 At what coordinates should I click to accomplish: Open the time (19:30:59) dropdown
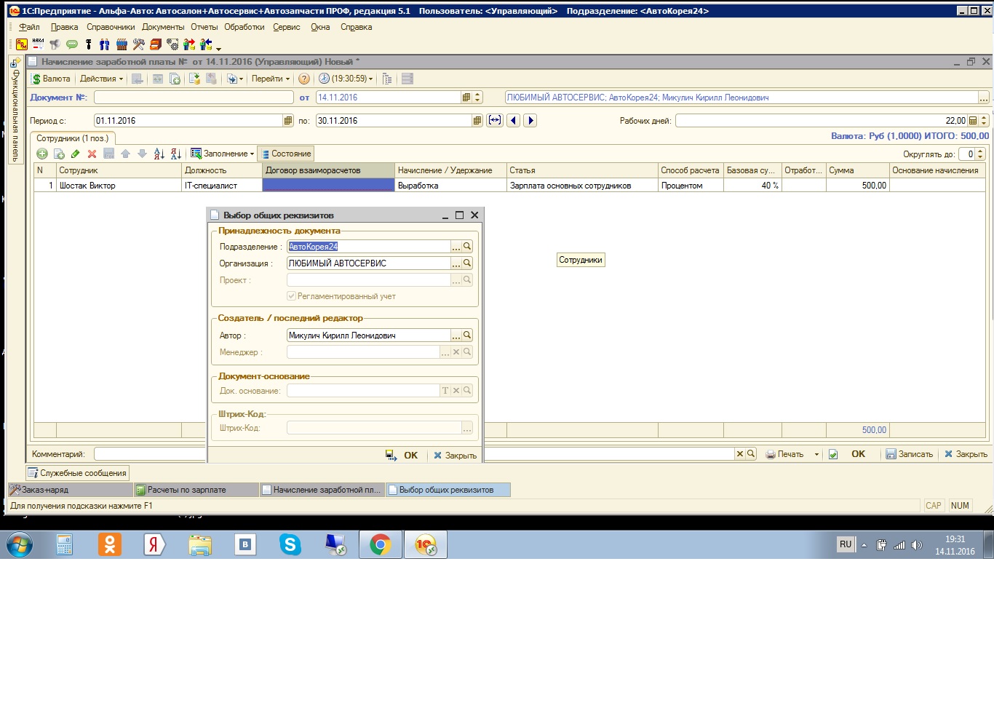[x=346, y=79]
